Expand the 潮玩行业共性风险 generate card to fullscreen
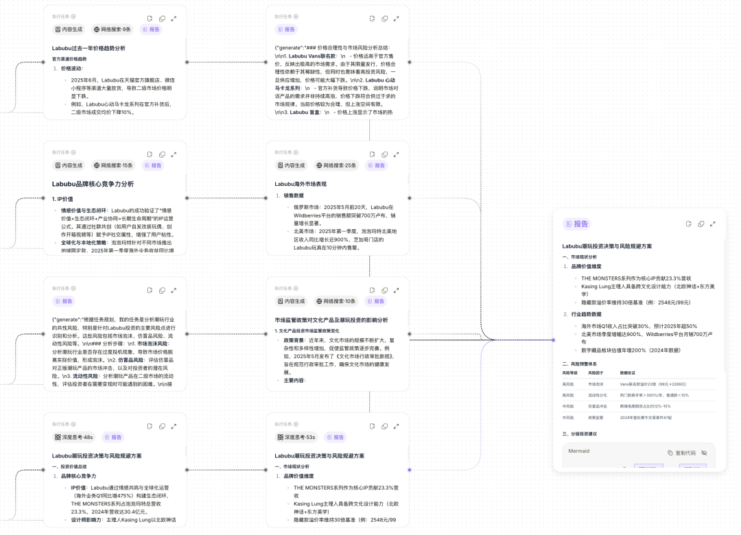Image resolution: width=741 pixels, height=535 pixels. coord(174,290)
